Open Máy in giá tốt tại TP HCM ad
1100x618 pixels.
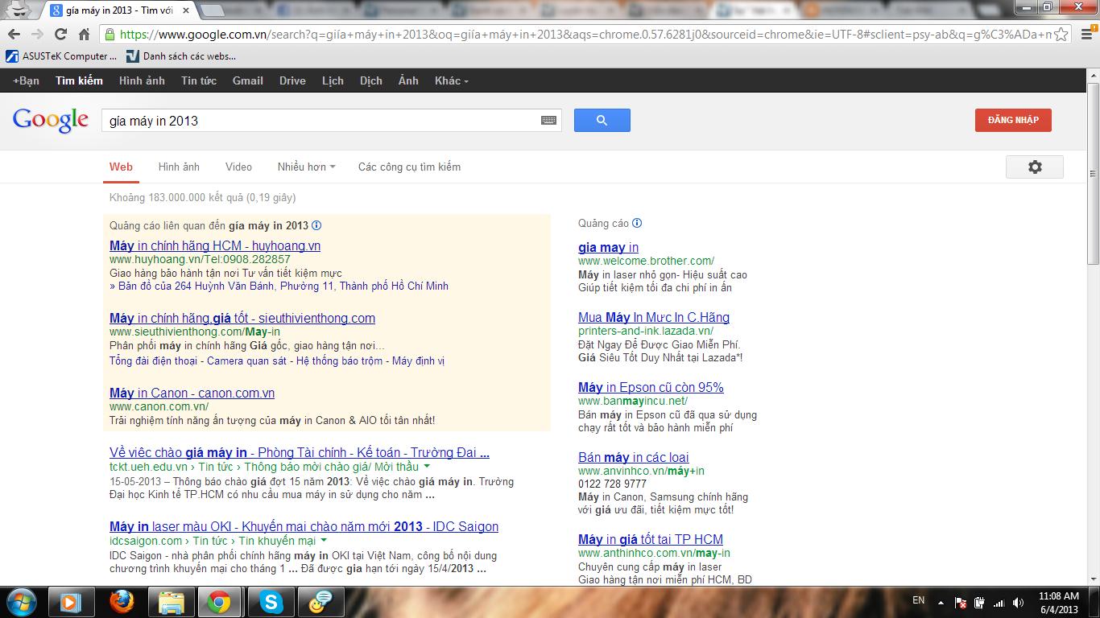(651, 540)
